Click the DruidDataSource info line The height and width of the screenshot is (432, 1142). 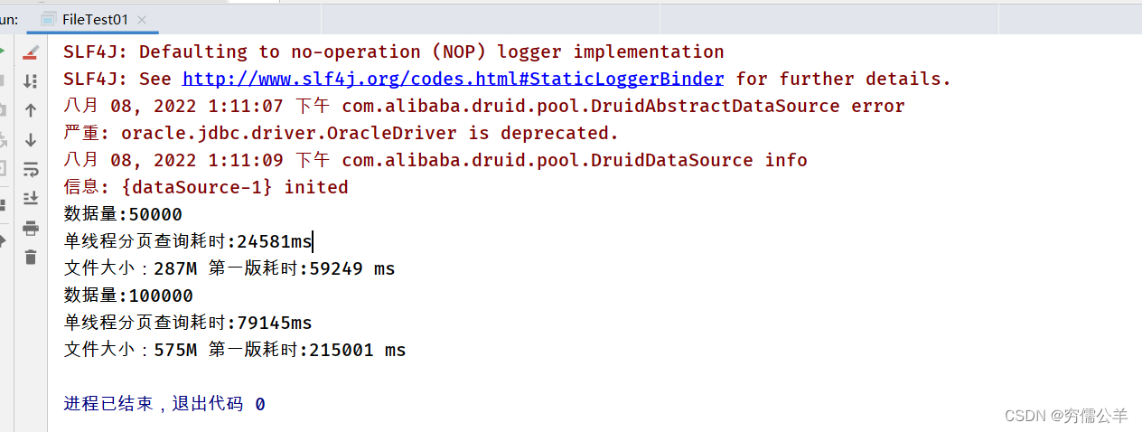click(x=435, y=160)
